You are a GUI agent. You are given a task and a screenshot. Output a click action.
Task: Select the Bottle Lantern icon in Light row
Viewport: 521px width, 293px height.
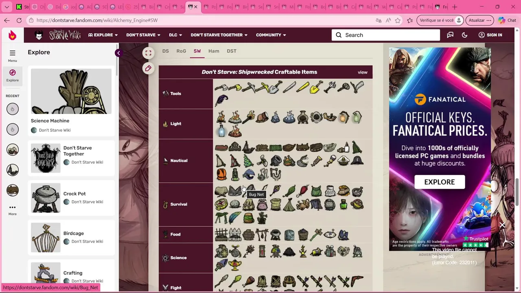tap(221, 131)
